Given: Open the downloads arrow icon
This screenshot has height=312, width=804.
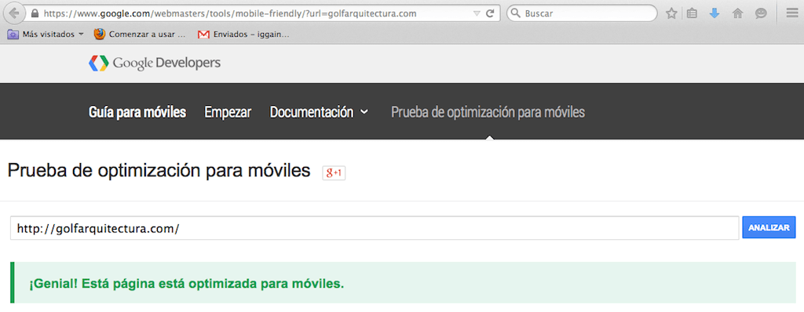Looking at the screenshot, I should (714, 14).
